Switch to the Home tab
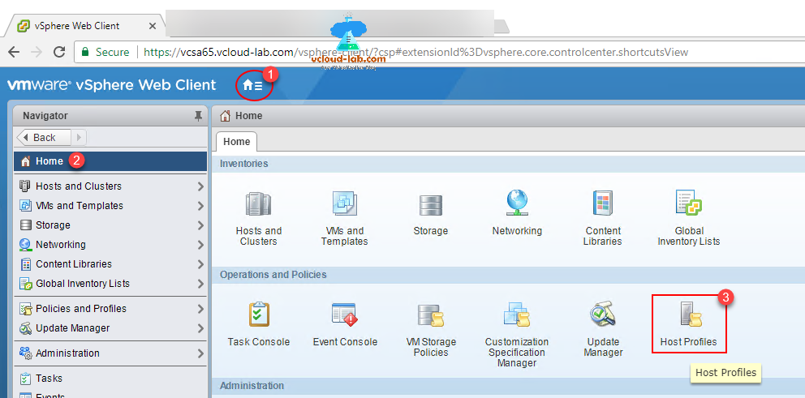The image size is (805, 398). click(237, 142)
